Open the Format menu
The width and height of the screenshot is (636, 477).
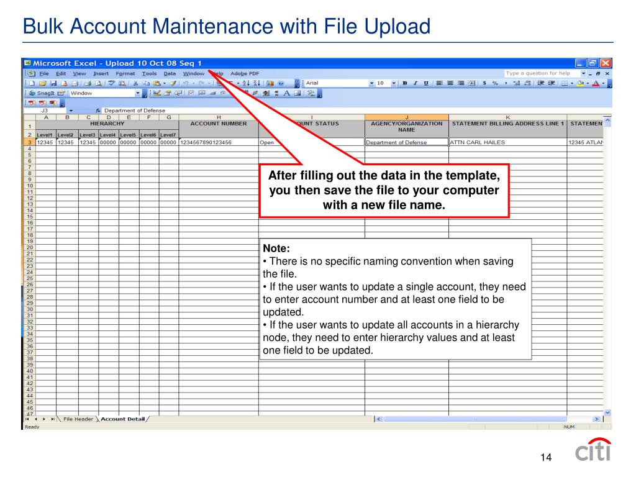pos(125,73)
